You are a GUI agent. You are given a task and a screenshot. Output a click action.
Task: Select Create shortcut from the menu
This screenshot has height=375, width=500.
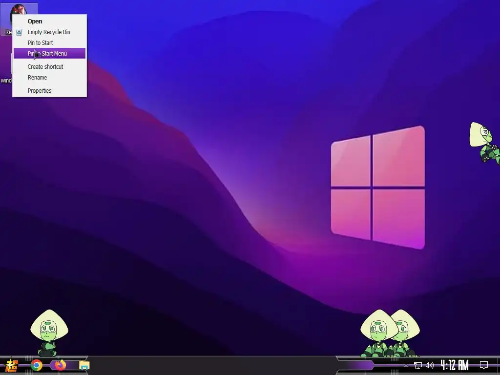tap(49, 66)
